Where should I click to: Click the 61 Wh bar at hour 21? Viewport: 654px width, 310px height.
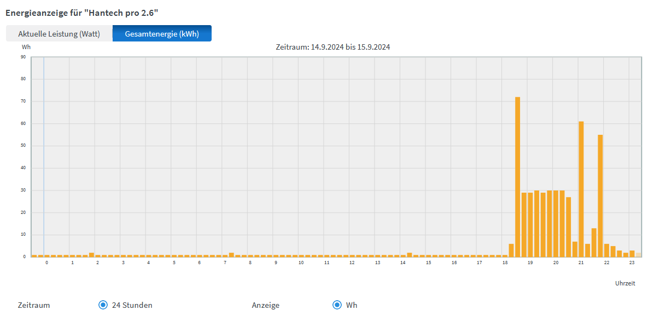581,189
